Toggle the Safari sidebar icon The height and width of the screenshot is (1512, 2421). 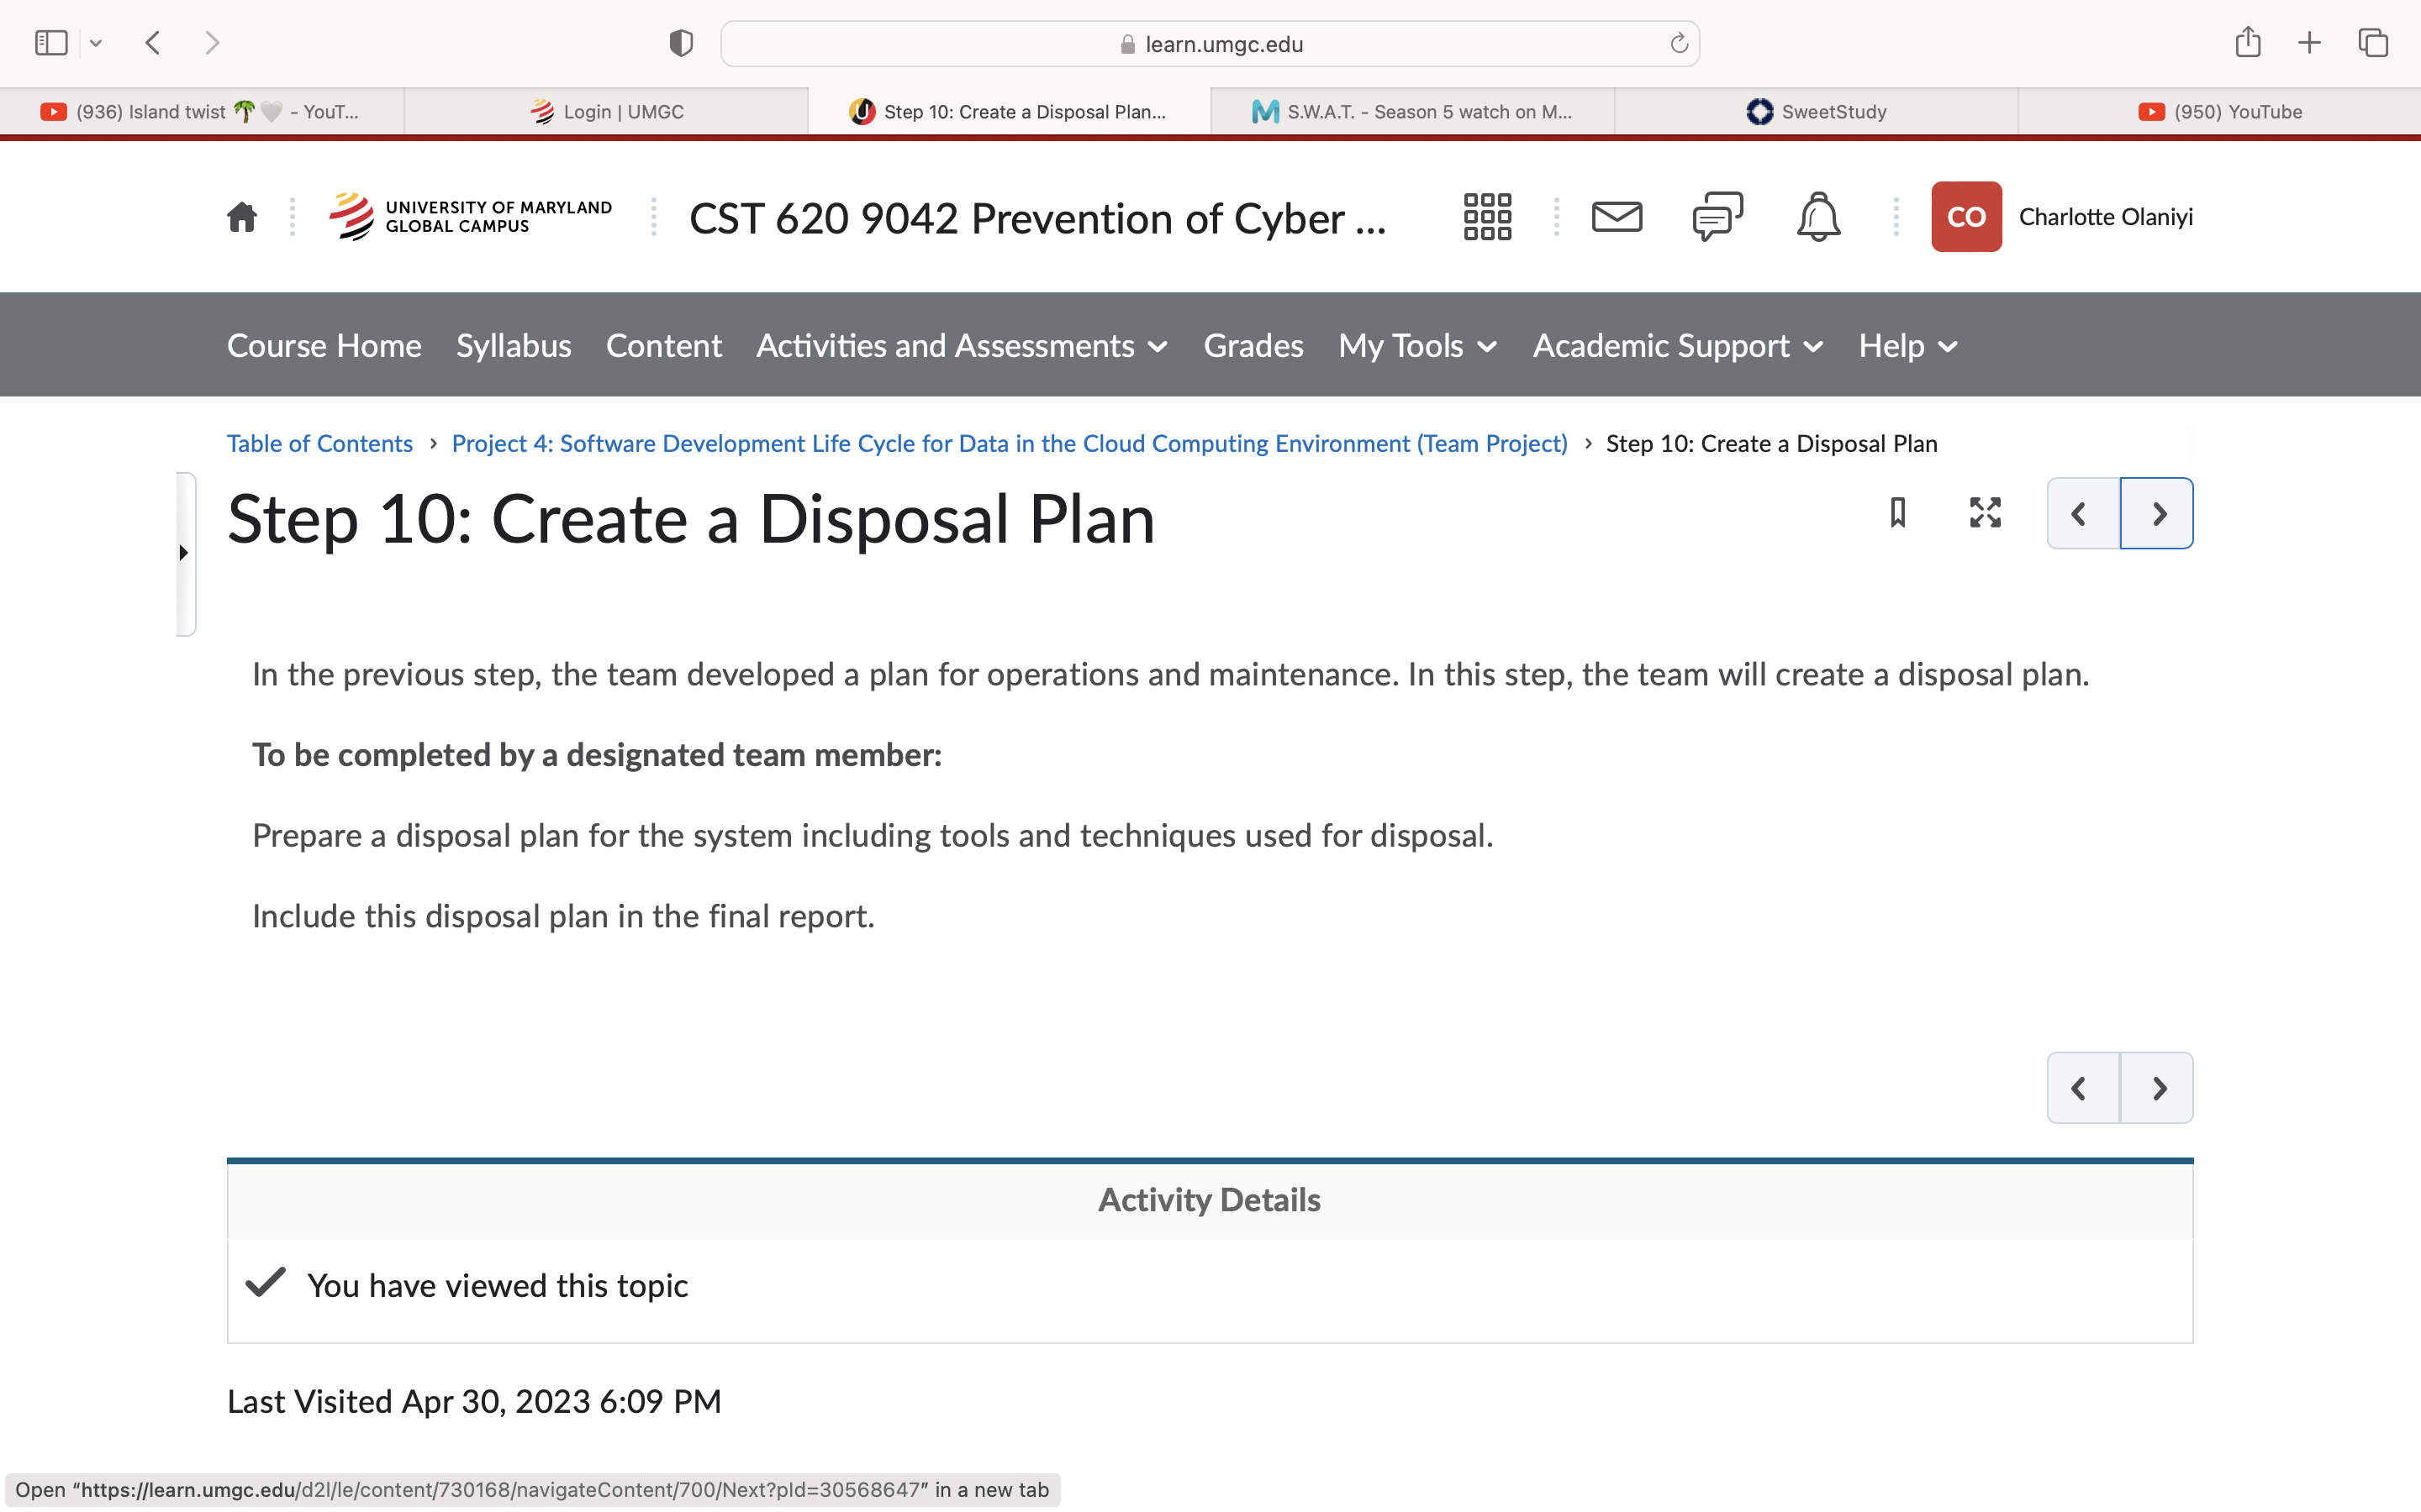tap(51, 43)
